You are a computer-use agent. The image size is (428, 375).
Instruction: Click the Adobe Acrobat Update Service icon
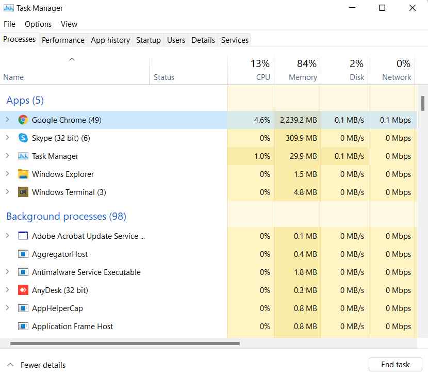coord(23,236)
